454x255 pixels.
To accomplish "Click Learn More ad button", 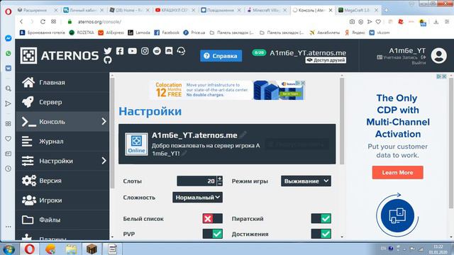I will coord(397,172).
